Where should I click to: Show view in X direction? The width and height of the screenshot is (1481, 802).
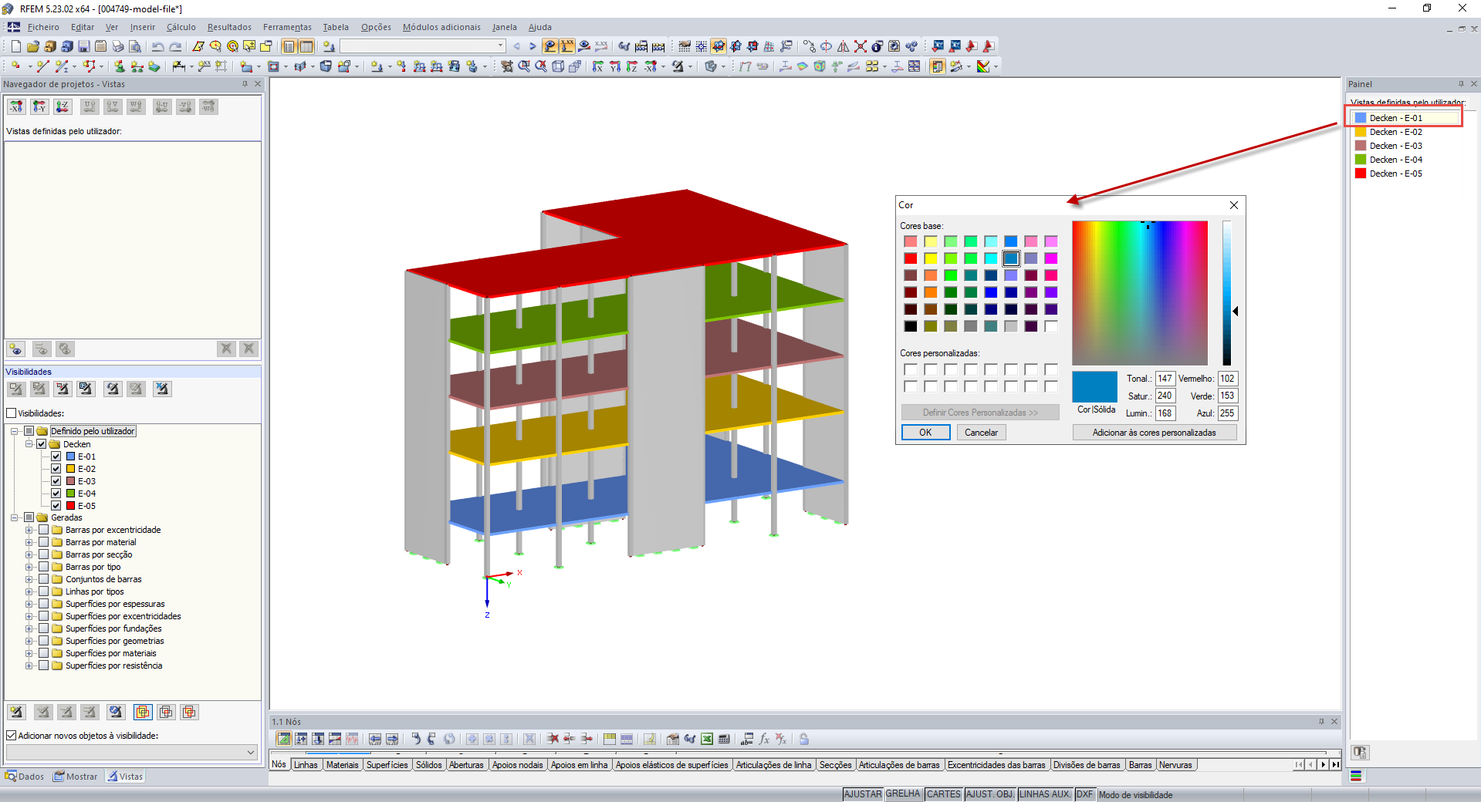[597, 66]
